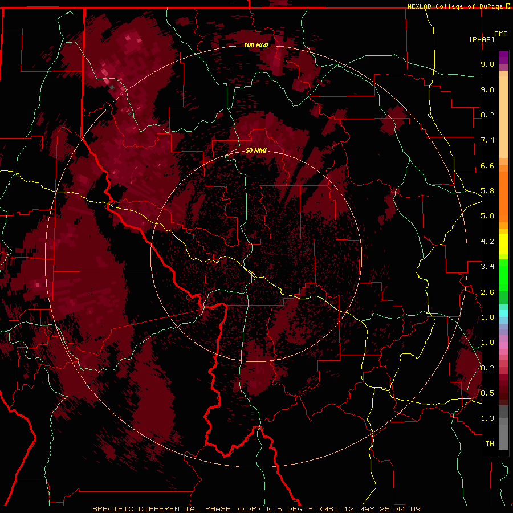This screenshot has width=513, height=513.
Task: Click the 8.2 scale value
Action: (x=487, y=115)
